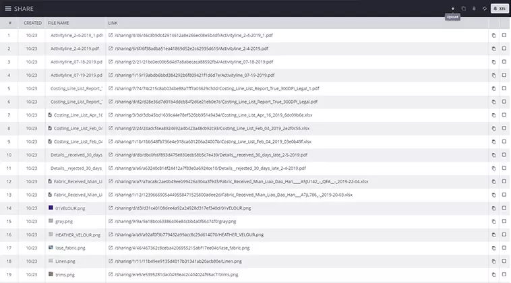Open sharing link ending rejected_30_days_late_2-4-2019.pdf
Screen dimensions: 511x283
tap(210, 168)
